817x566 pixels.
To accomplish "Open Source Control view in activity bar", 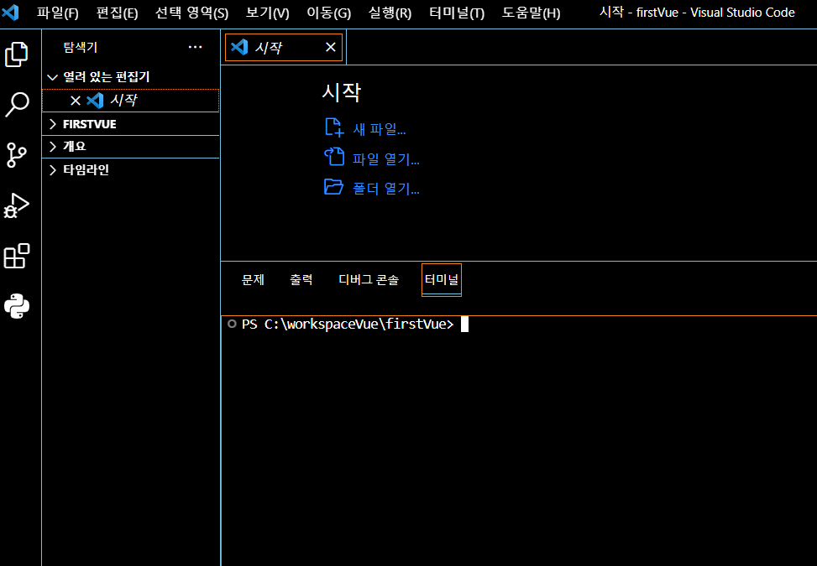I will click(17, 155).
